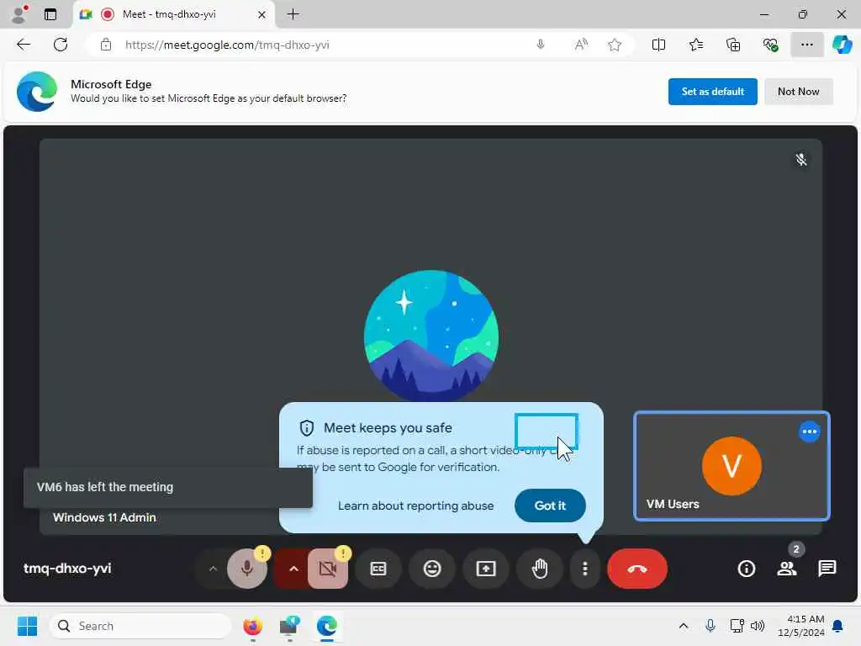861x646 pixels.
Task: Click Got it in safety popup
Action: click(550, 506)
